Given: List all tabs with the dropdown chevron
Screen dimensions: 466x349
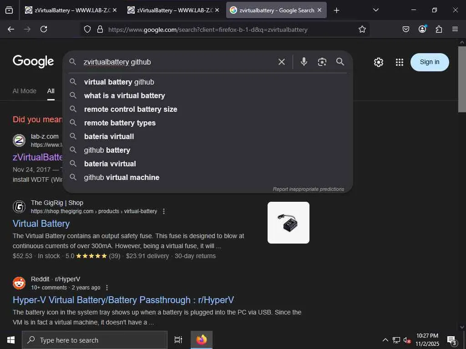Looking at the screenshot, I should 375,10.
